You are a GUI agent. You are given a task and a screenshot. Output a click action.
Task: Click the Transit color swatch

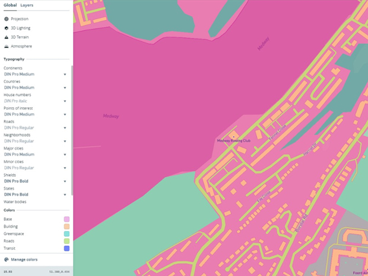pyautogui.click(x=66, y=248)
